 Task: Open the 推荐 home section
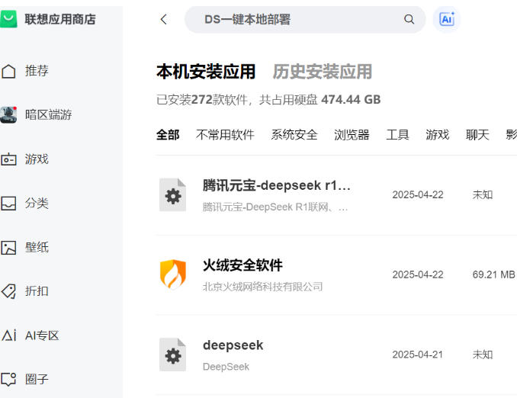(37, 71)
